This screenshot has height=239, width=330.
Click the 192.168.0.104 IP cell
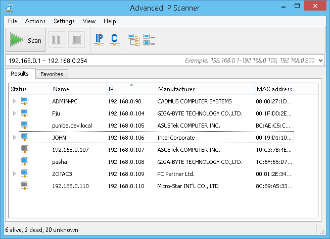coord(126,113)
